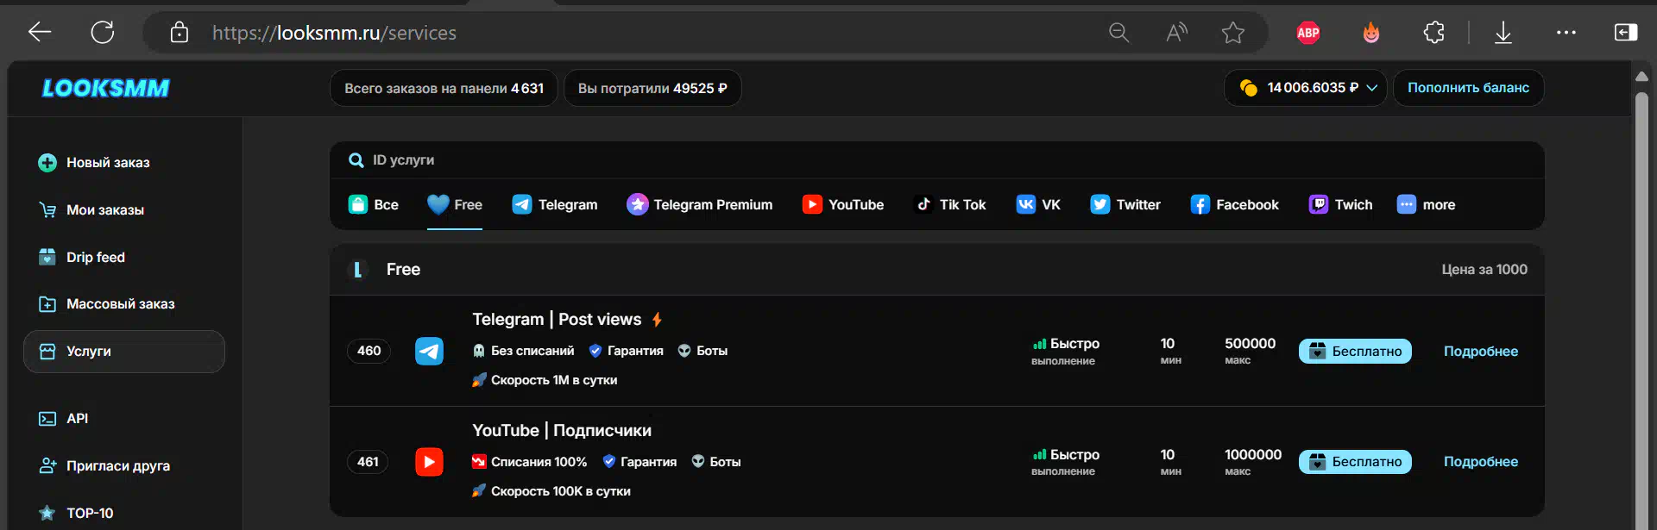Click Бесплатно button for YouTube Подписчики
1657x530 pixels.
click(x=1355, y=462)
